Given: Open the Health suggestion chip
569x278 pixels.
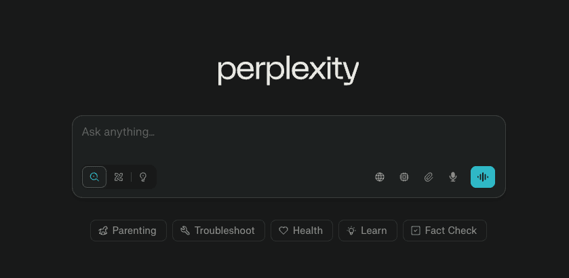Looking at the screenshot, I should click(302, 231).
